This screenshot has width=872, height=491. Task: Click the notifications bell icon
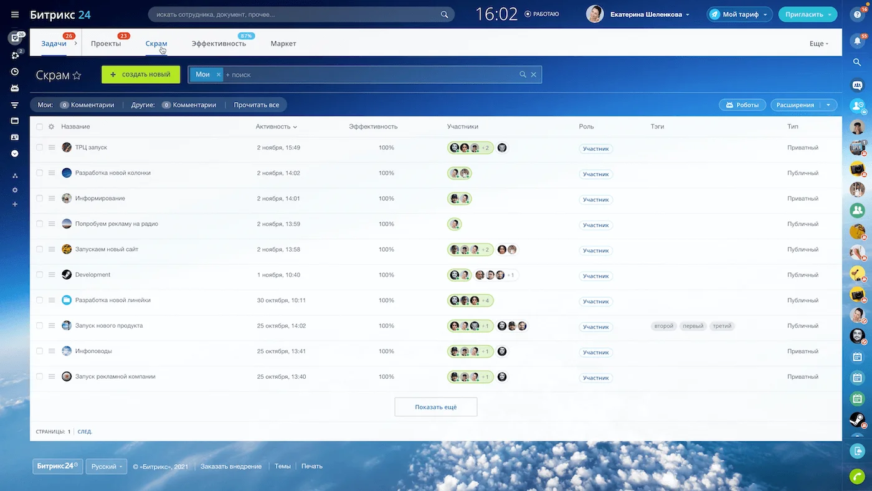857,41
